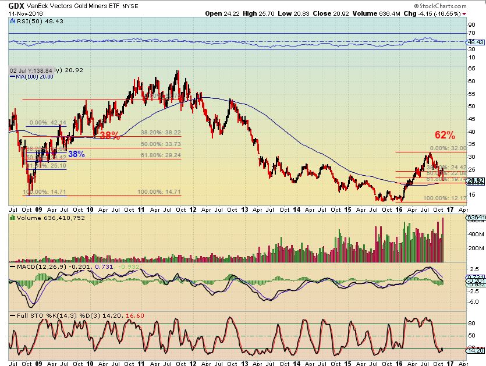Select the GDX ticker symbol
Viewport: 486px width, 366px height.
(x=16, y=6)
